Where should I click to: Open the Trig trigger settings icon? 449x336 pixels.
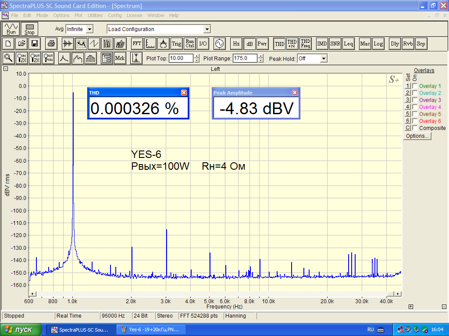(x=176, y=44)
